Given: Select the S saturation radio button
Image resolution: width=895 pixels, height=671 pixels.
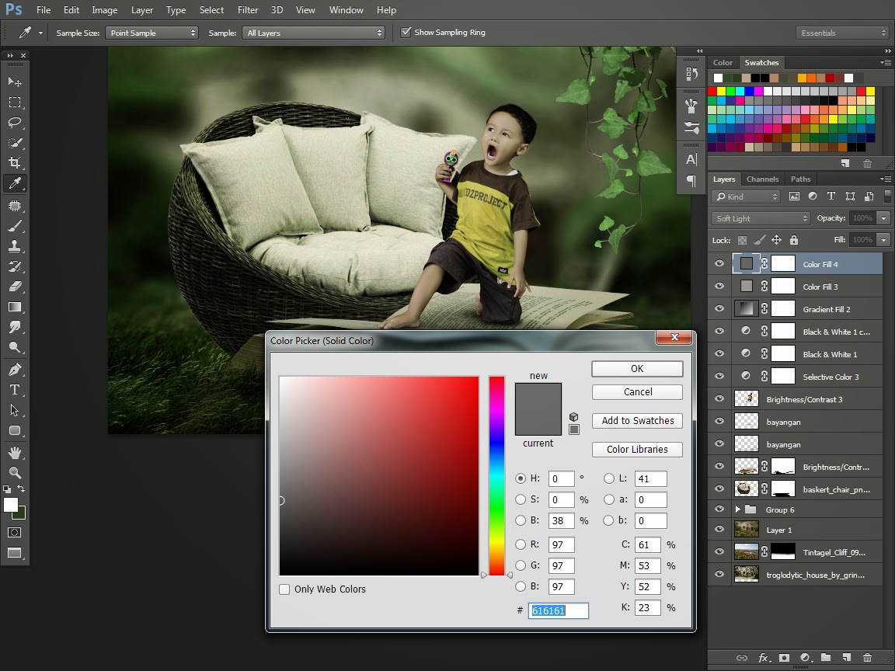Looking at the screenshot, I should (x=521, y=500).
